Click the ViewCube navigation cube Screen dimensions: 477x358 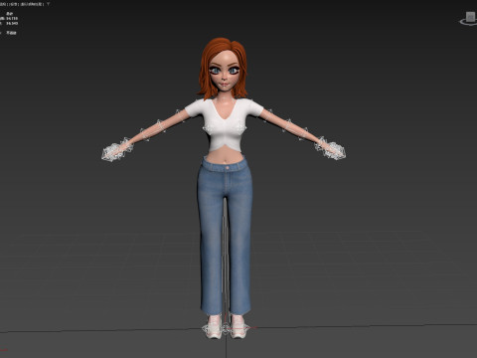click(x=471, y=17)
